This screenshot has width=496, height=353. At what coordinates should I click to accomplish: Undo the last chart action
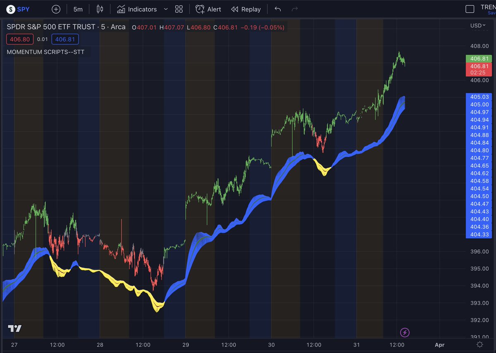coord(278,9)
